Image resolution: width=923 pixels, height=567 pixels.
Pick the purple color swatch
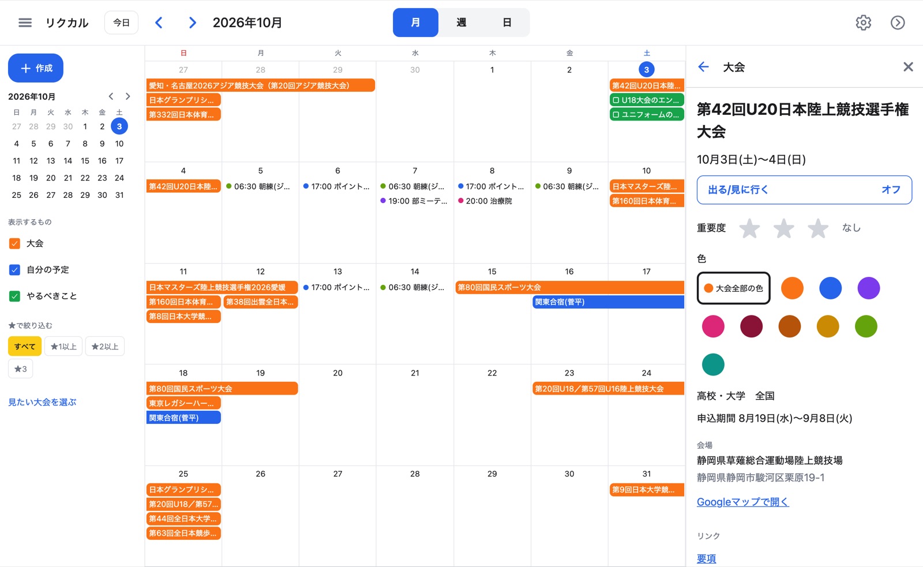click(x=868, y=288)
